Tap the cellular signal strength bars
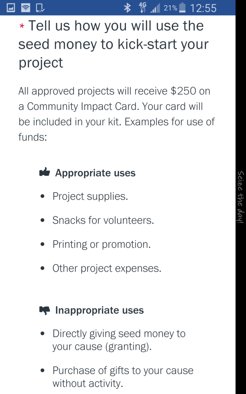Viewport: 246px width, 394px height. pyautogui.click(x=155, y=8)
